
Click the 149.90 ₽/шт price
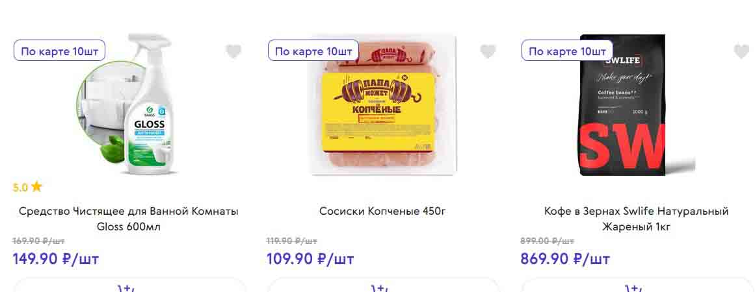(56, 259)
